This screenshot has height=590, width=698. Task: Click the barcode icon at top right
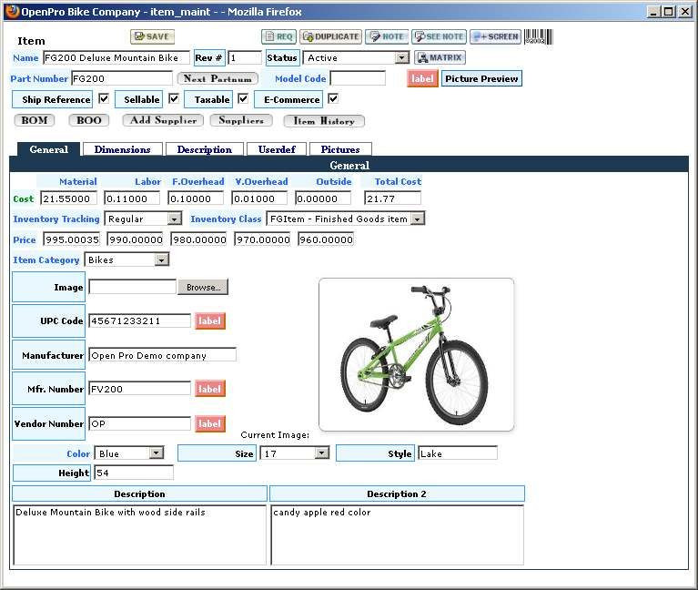click(538, 36)
